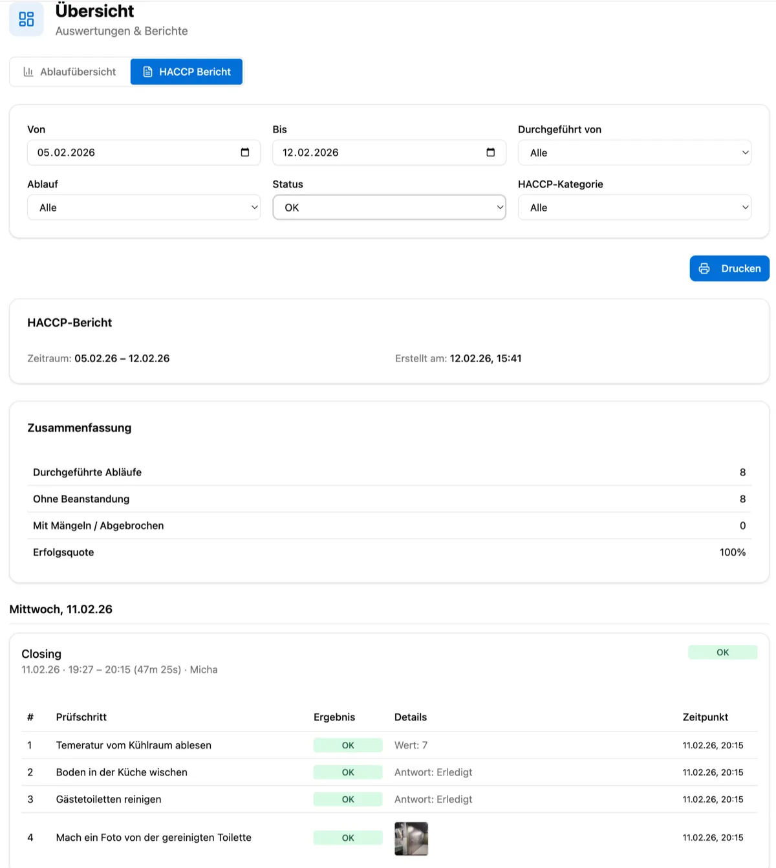The height and width of the screenshot is (868, 776).
Task: Open the Ablauf dropdown showing Alle
Action: (144, 207)
